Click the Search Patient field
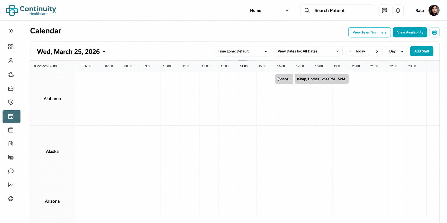Screen dimensions: 447x223 pyautogui.click(x=336, y=10)
